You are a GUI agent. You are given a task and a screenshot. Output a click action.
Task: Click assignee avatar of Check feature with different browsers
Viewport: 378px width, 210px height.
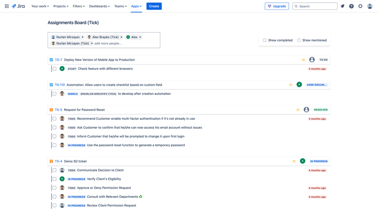click(x=62, y=69)
